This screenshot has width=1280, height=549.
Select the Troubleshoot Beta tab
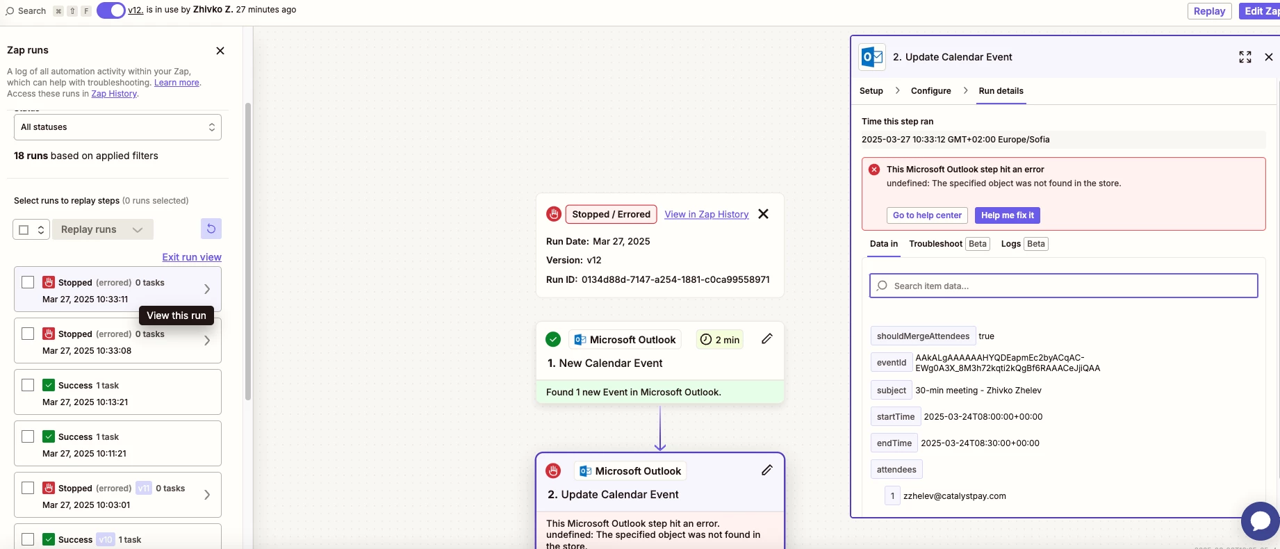[x=949, y=244]
